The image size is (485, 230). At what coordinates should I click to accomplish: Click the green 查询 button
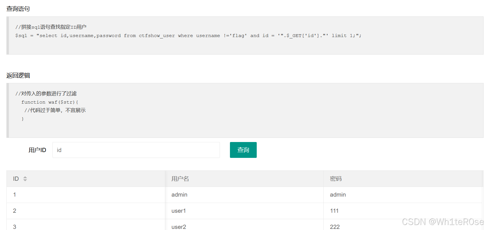pos(243,150)
